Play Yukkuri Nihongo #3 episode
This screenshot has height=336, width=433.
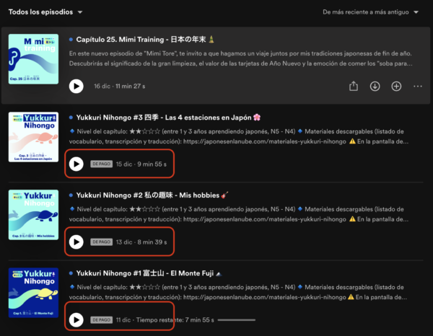point(76,164)
